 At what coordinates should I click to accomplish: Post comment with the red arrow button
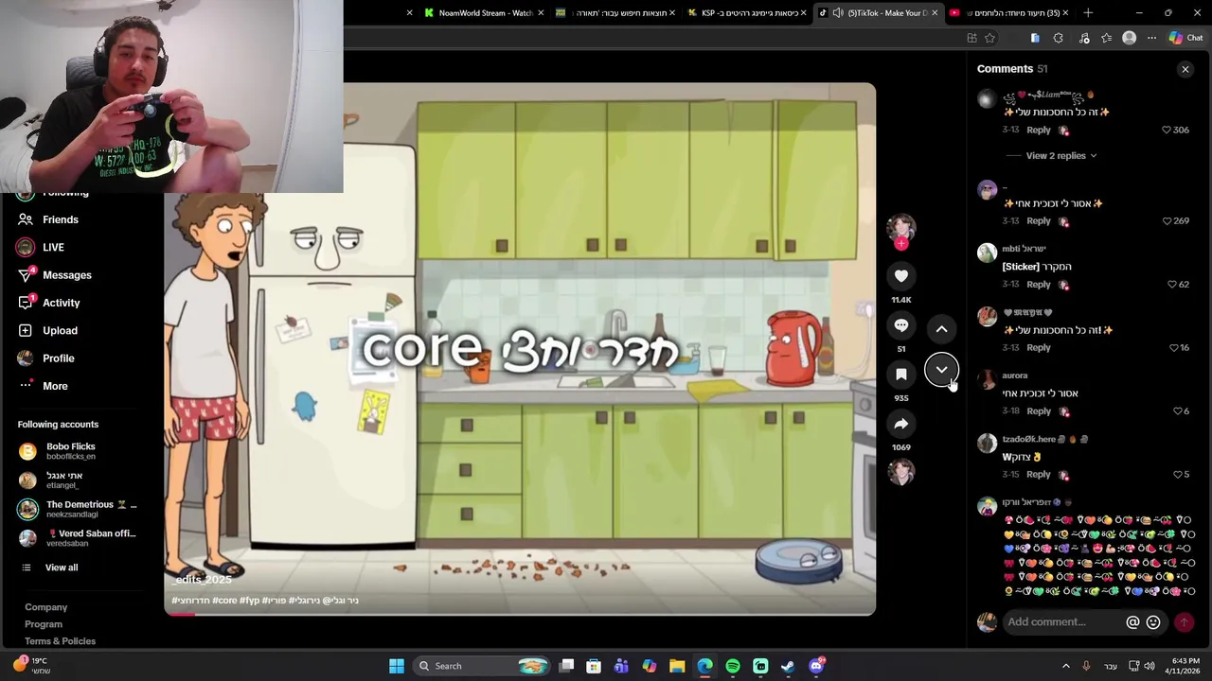tap(1184, 622)
